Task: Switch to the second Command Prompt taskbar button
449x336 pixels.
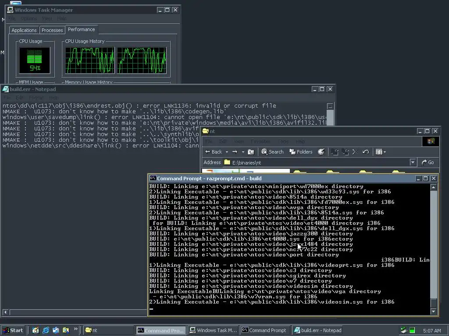Action: pyautogui.click(x=265, y=330)
